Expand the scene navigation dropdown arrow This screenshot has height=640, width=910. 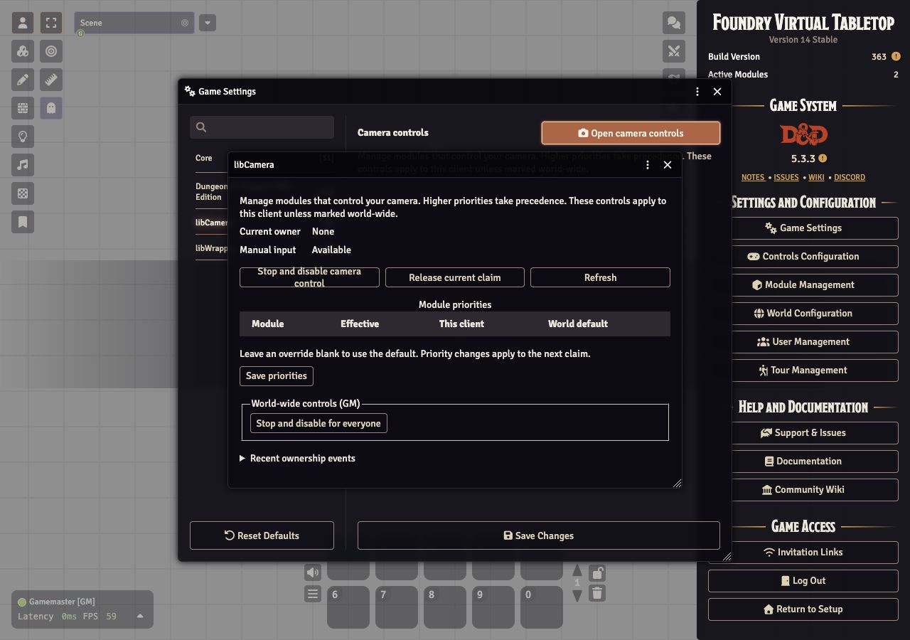click(x=208, y=23)
